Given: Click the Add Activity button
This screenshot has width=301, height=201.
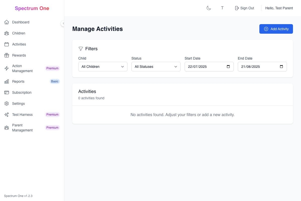Looking at the screenshot, I should [276, 29].
